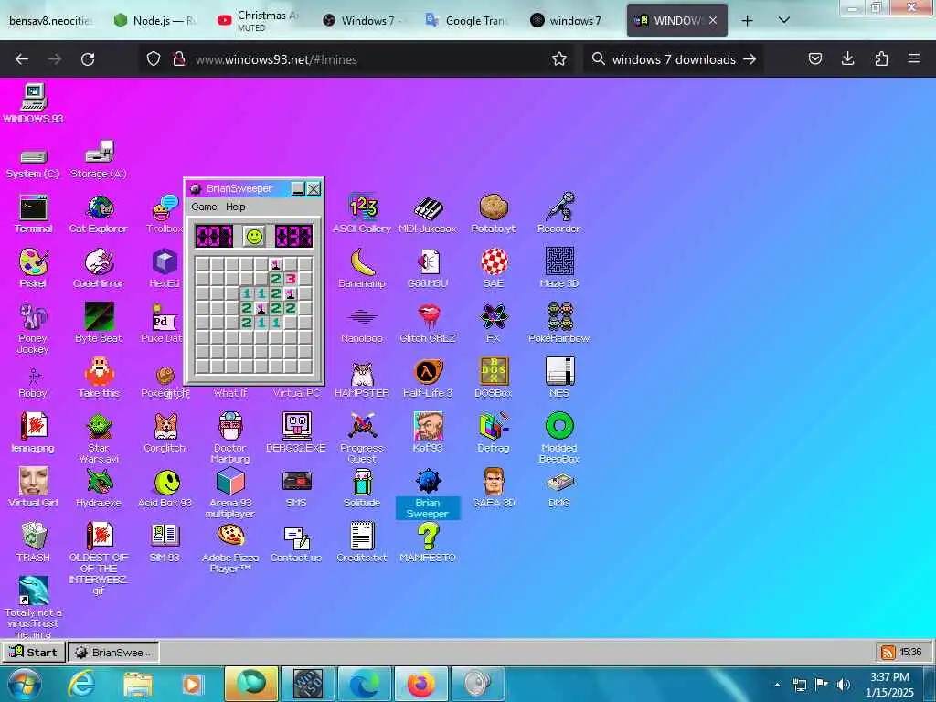The image size is (936, 702).
Task: Open the Game menu in BrianSweeper
Action: tap(204, 207)
